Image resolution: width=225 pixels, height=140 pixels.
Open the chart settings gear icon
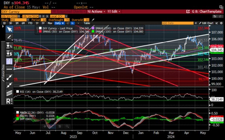tap(221, 23)
